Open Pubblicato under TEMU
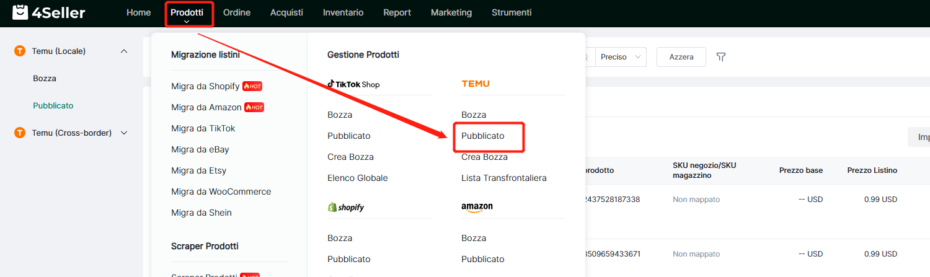930x277 pixels. pos(483,136)
